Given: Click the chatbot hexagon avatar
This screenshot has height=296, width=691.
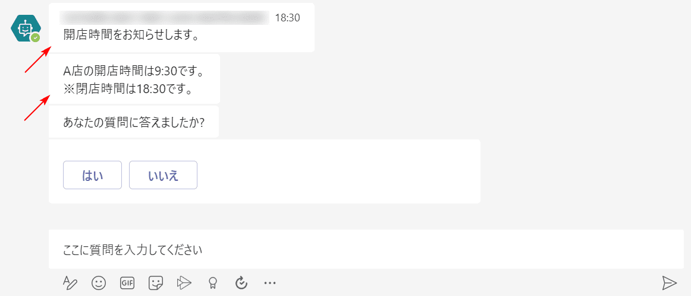Looking at the screenshot, I should coord(25,28).
